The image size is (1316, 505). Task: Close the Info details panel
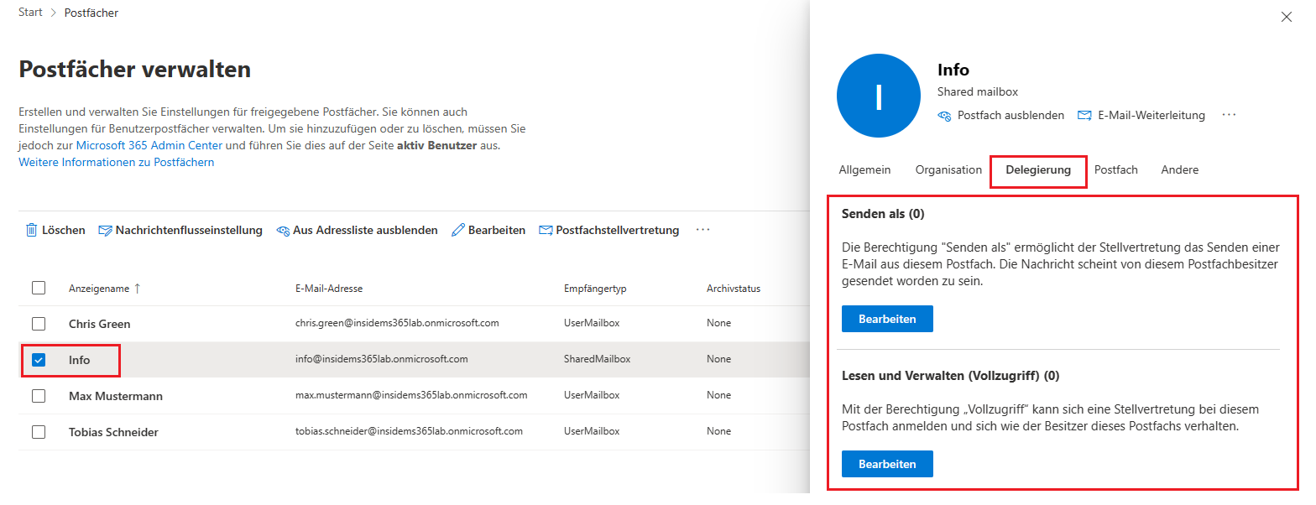tap(1286, 17)
